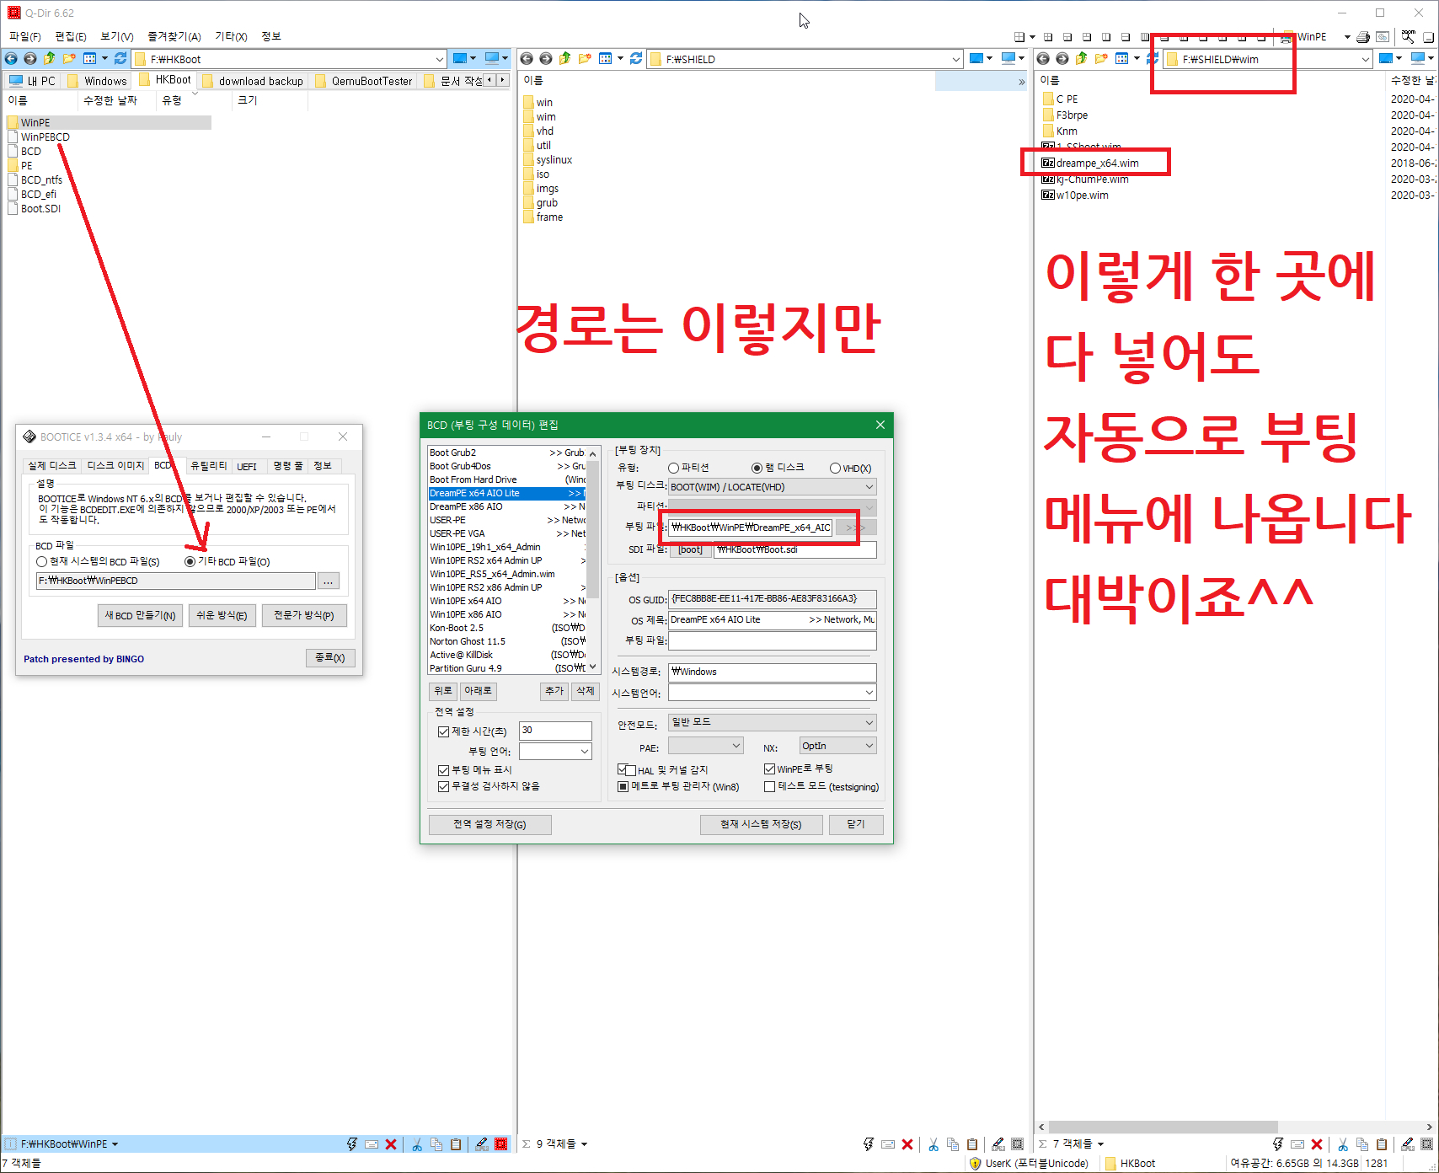
Task: Toggle the 무결성 검사하지 않음 checkbox
Action: coord(443,786)
